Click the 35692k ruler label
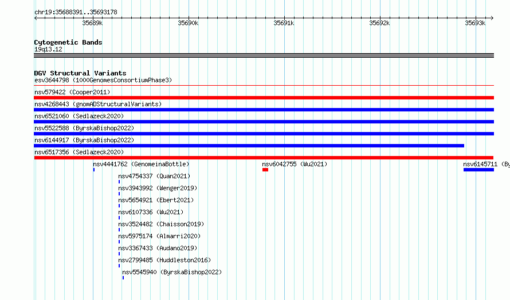This screenshot has width=510, height=300. pyautogui.click(x=379, y=23)
